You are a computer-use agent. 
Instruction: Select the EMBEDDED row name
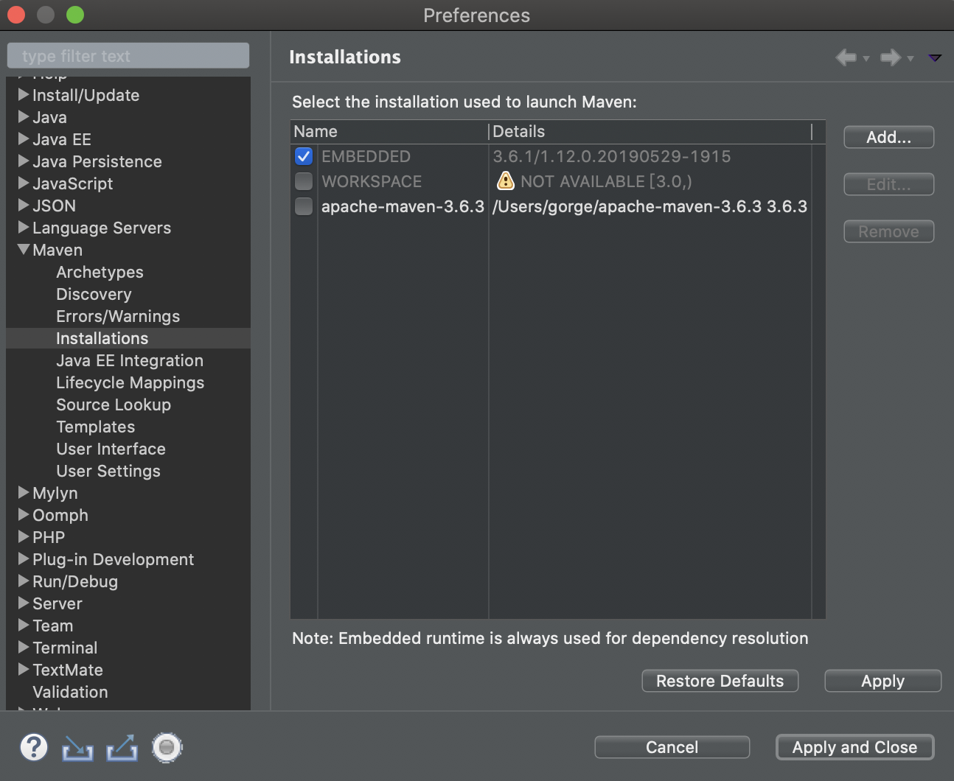[x=366, y=156]
